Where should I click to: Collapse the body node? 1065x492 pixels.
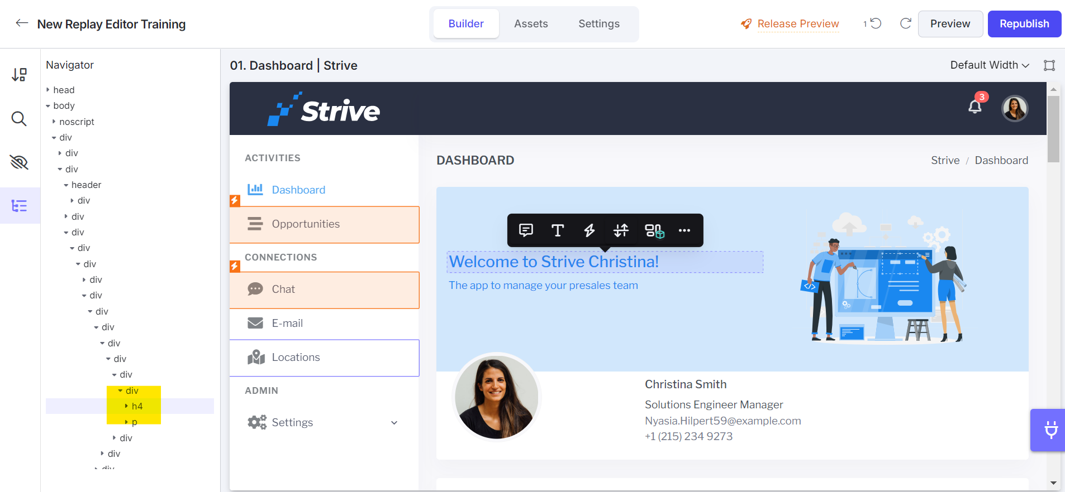pyautogui.click(x=48, y=105)
